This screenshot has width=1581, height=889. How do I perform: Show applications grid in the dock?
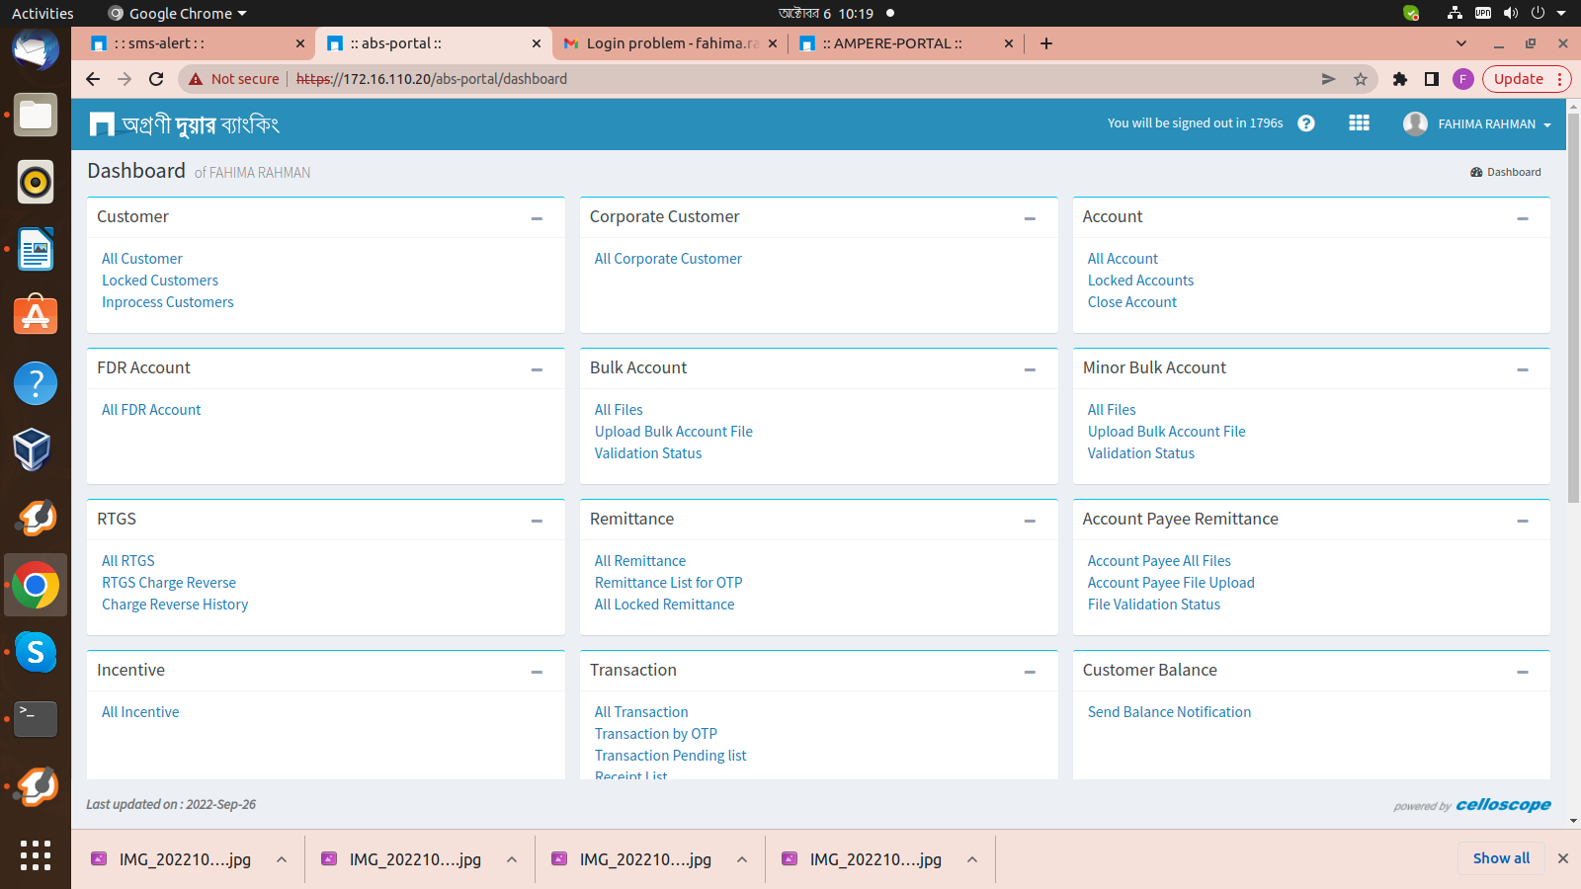(36, 855)
